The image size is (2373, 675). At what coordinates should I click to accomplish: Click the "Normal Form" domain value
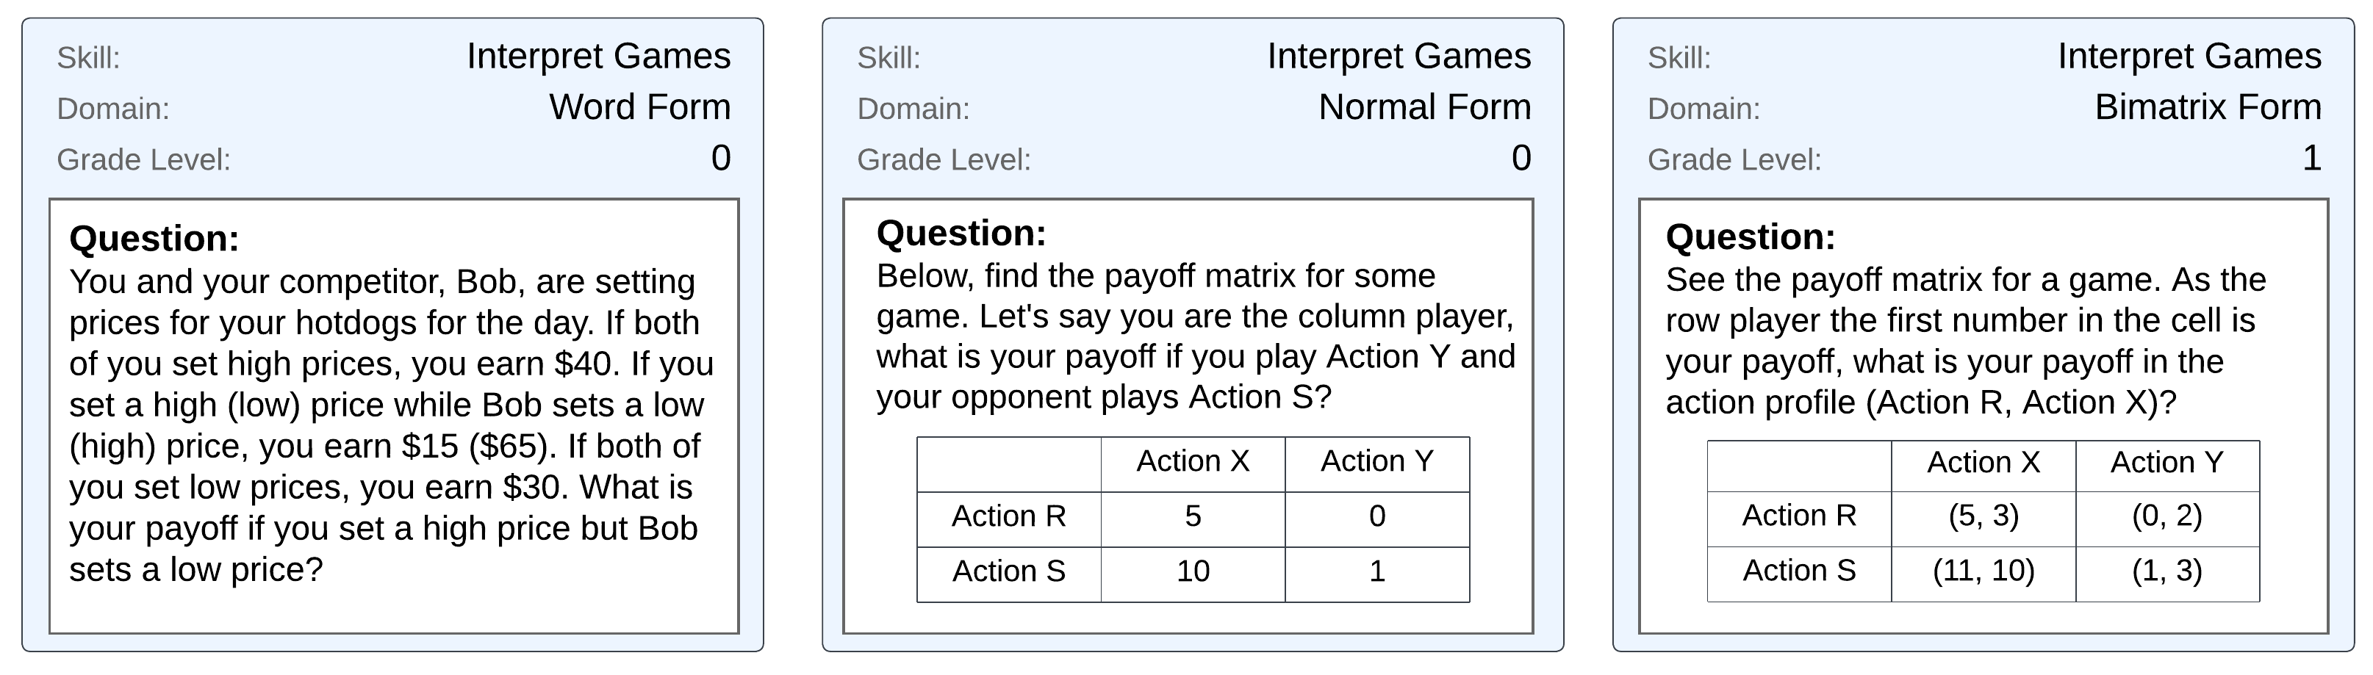coord(1424,108)
